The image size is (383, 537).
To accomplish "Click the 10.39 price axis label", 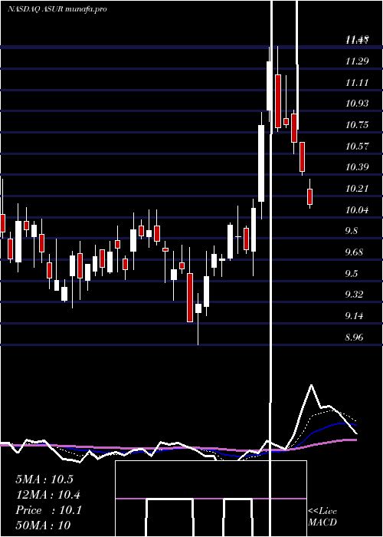I will tap(357, 167).
